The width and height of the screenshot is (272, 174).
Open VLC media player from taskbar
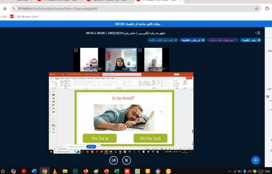(55, 171)
